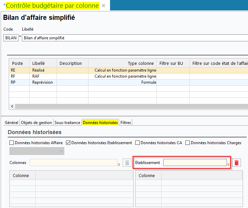Select the Données historisées tab

[x=100, y=123]
